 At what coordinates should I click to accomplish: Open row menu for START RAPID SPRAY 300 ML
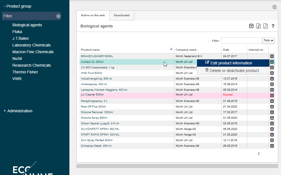[x=272, y=135]
